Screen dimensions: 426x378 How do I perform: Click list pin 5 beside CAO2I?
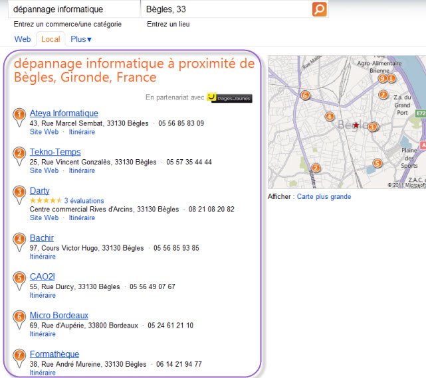(x=19, y=281)
